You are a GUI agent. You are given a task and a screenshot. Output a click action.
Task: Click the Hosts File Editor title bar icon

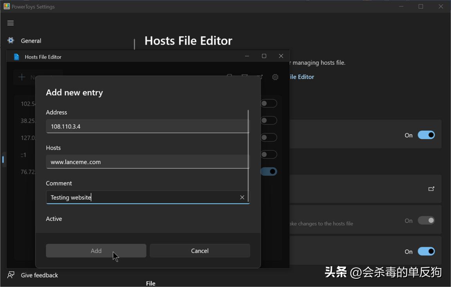16,57
